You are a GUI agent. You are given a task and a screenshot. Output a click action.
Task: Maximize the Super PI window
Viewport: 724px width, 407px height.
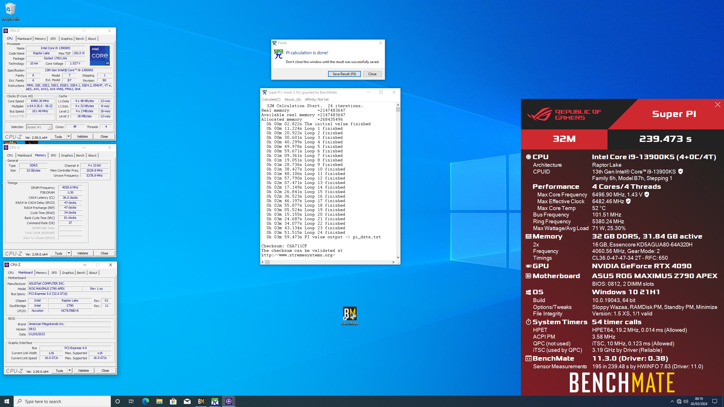click(381, 92)
